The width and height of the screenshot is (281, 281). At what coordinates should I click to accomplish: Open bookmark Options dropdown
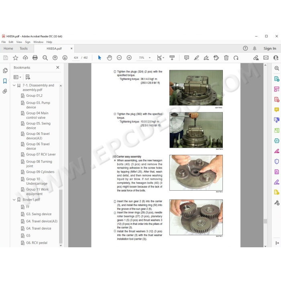(17, 77)
